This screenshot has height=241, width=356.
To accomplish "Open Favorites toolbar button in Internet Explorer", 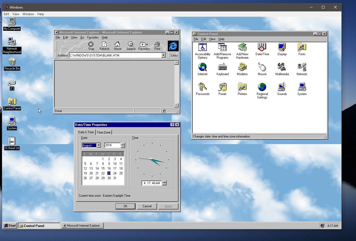I will click(x=144, y=46).
